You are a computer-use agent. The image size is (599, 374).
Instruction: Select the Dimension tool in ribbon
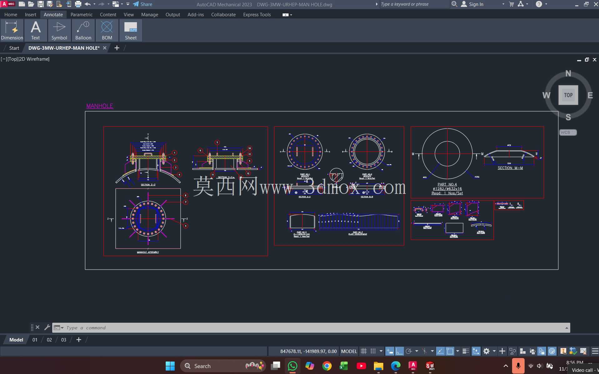[x=12, y=30]
